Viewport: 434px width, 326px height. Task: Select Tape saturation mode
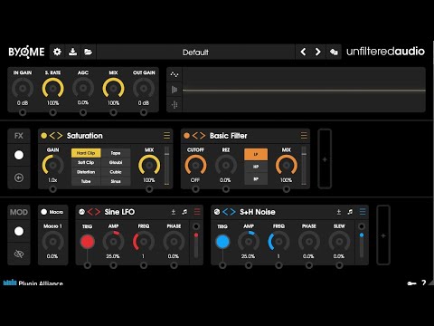click(x=116, y=153)
